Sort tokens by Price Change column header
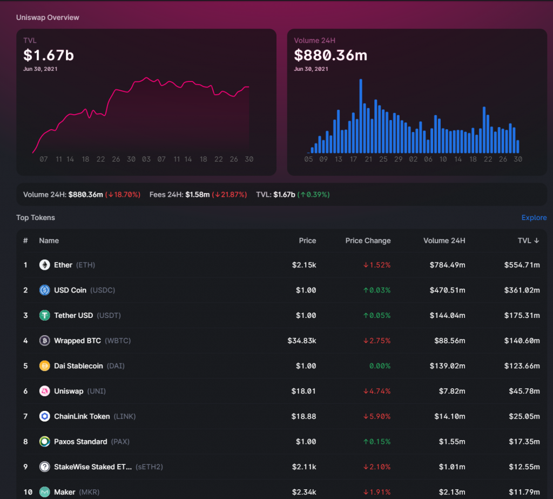This screenshot has height=499, width=553. coord(368,241)
